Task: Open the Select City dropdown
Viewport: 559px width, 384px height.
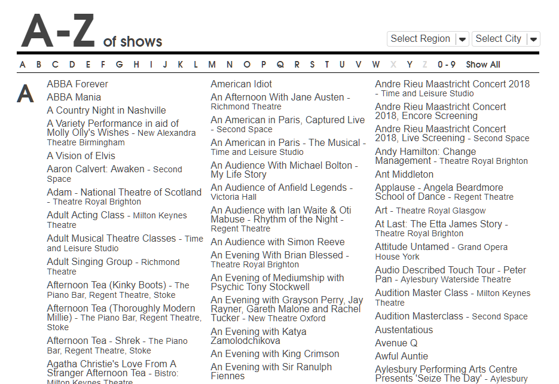Action: pos(499,38)
